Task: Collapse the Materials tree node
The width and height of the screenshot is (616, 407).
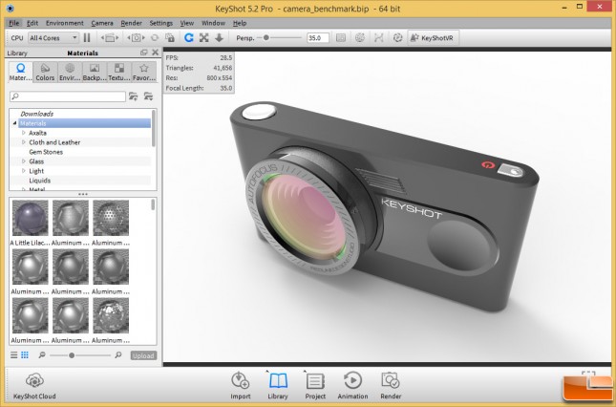Action: pos(14,123)
